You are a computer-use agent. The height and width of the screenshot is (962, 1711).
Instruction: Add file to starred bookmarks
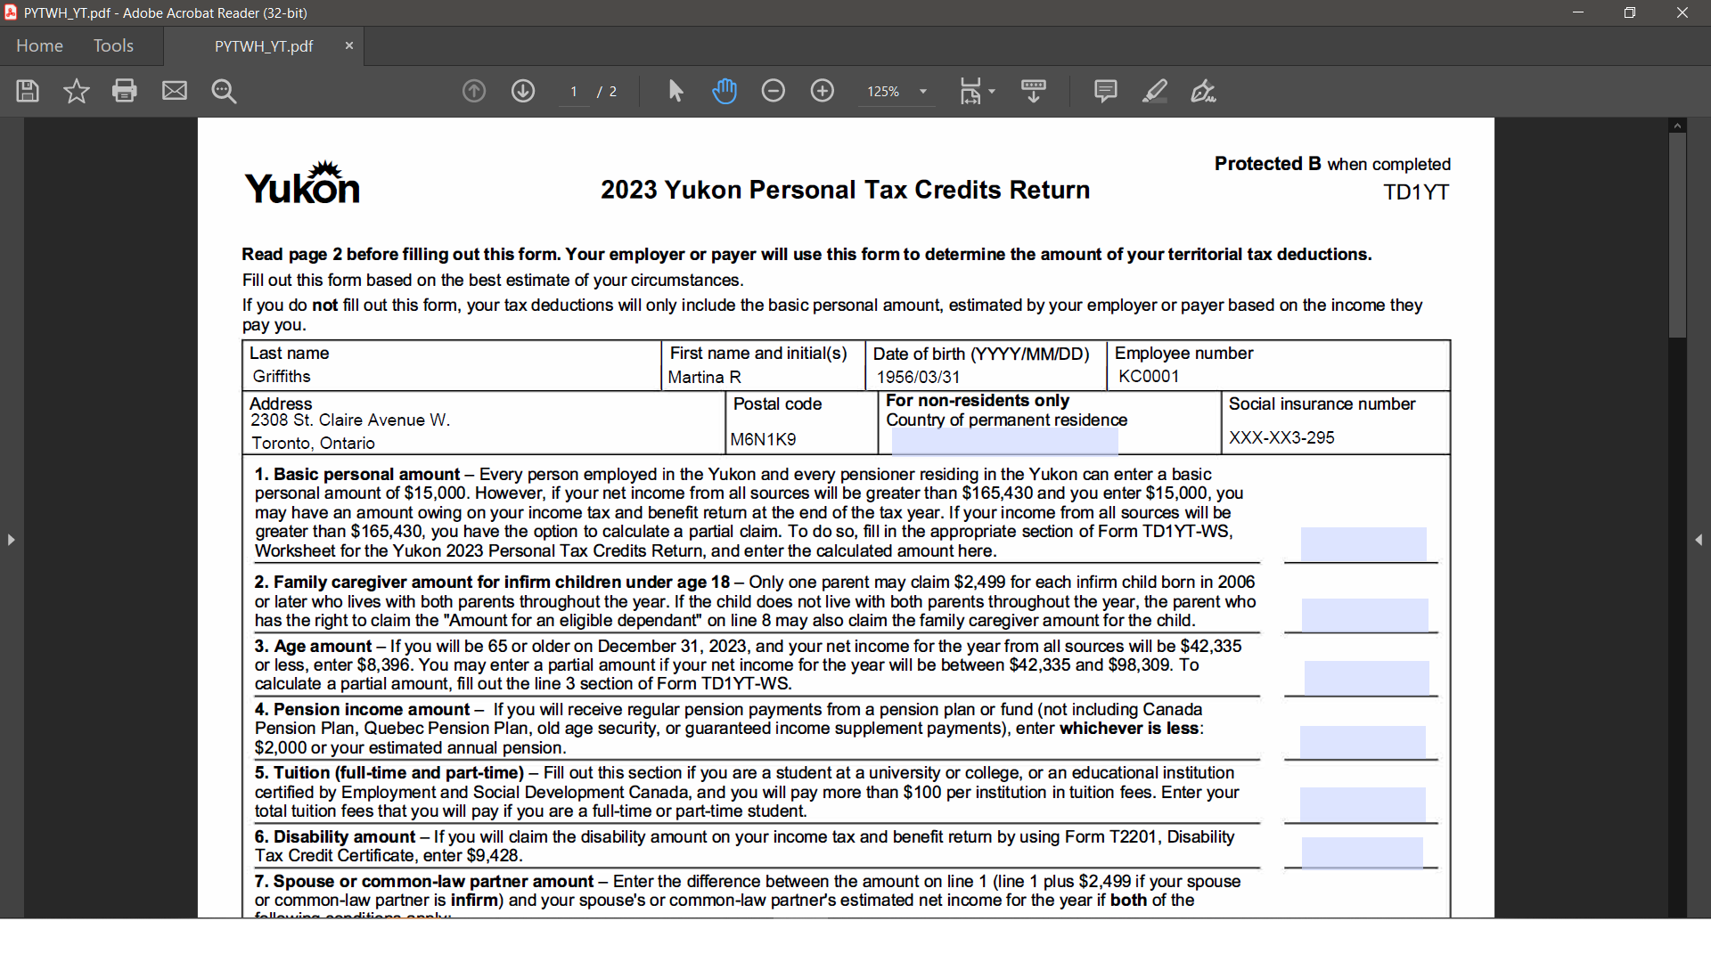point(77,91)
